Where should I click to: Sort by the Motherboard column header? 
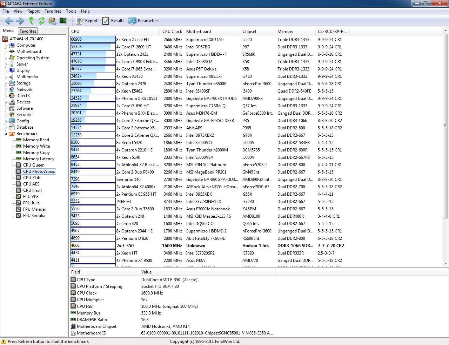click(212, 32)
